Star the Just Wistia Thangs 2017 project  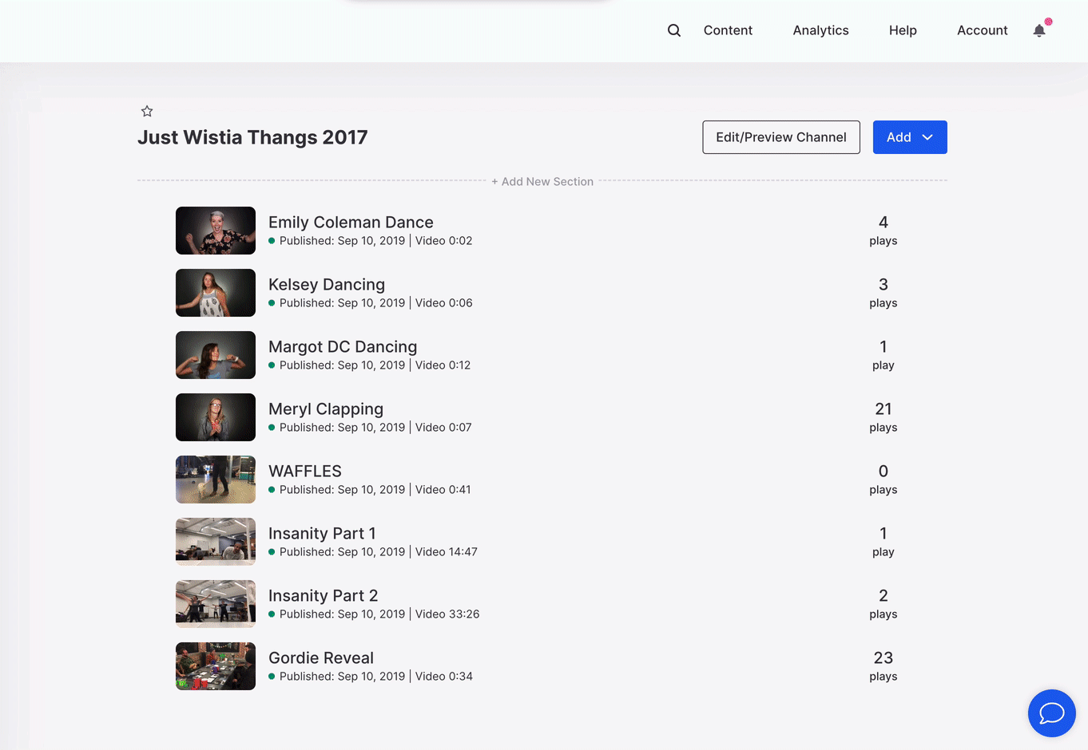pyautogui.click(x=147, y=112)
